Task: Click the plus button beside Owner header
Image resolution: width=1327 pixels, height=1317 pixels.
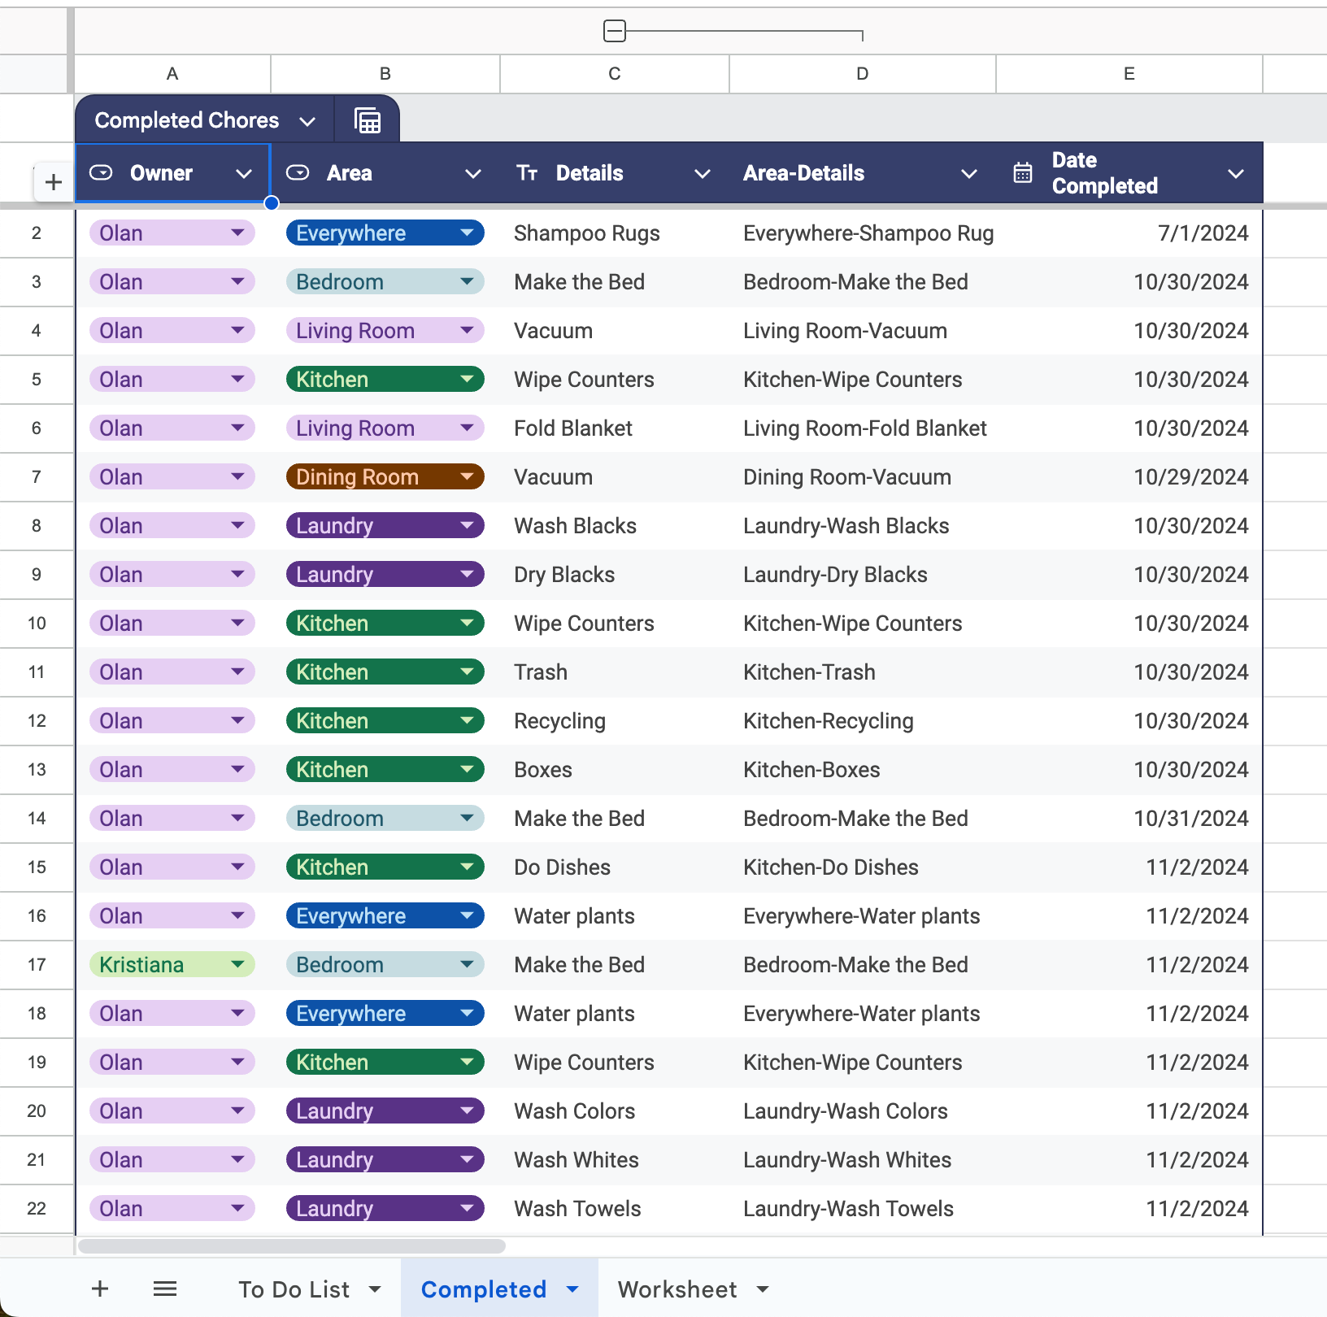Action: click(x=54, y=182)
